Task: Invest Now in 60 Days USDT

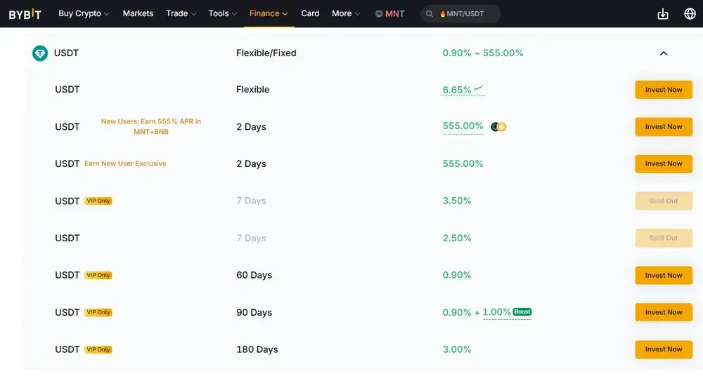Action: (664, 275)
